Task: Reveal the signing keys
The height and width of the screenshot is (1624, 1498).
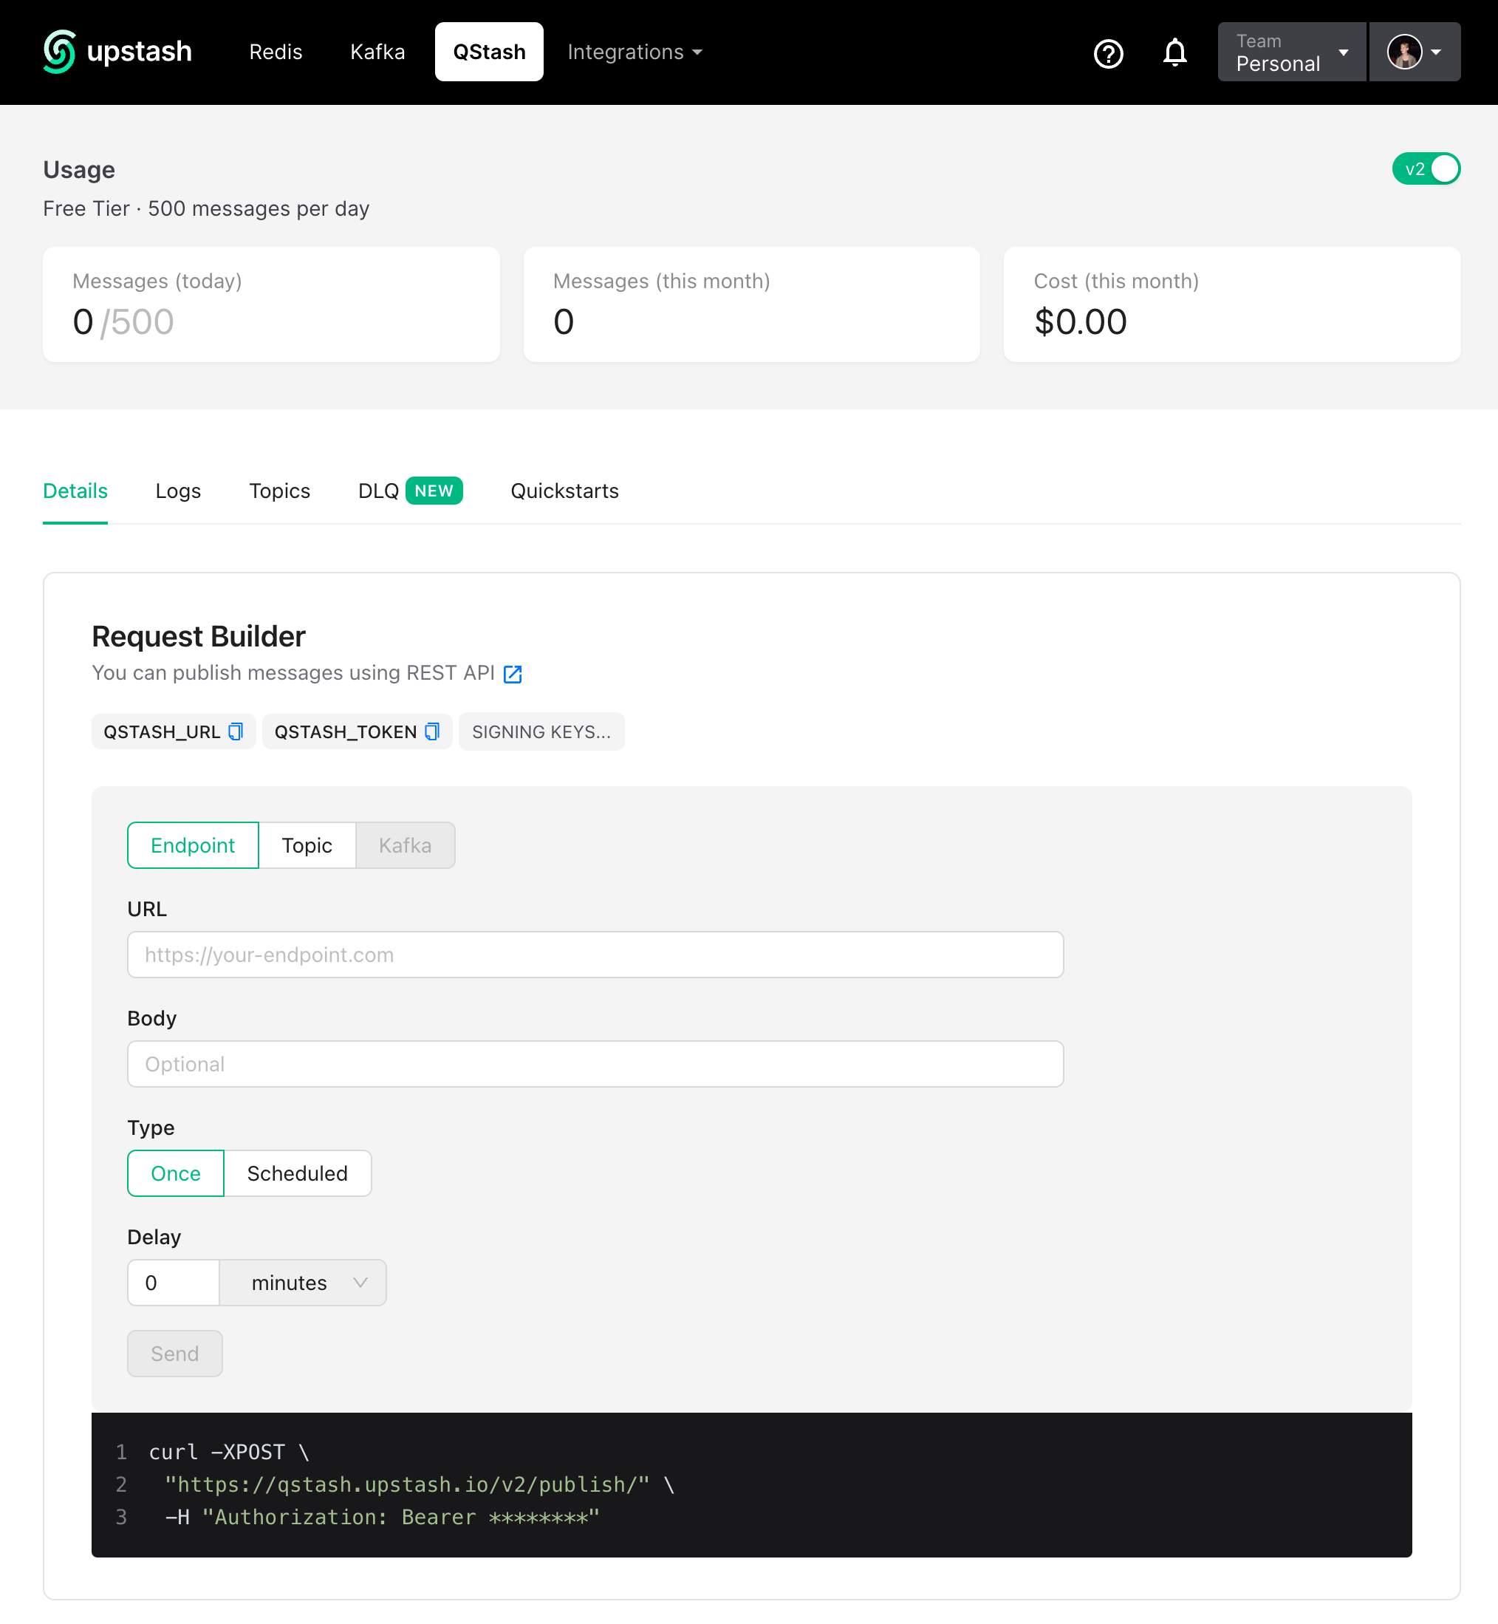Action: pyautogui.click(x=541, y=731)
